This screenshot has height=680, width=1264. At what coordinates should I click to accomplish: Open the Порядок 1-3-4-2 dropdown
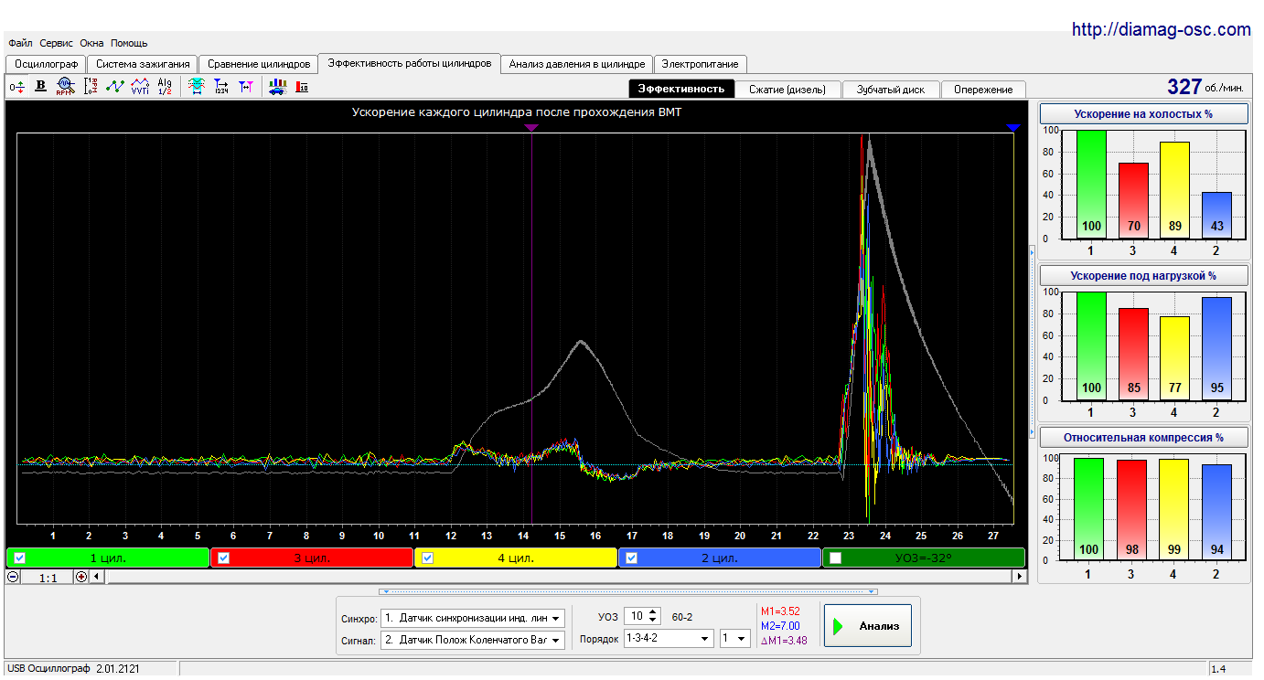(x=669, y=639)
